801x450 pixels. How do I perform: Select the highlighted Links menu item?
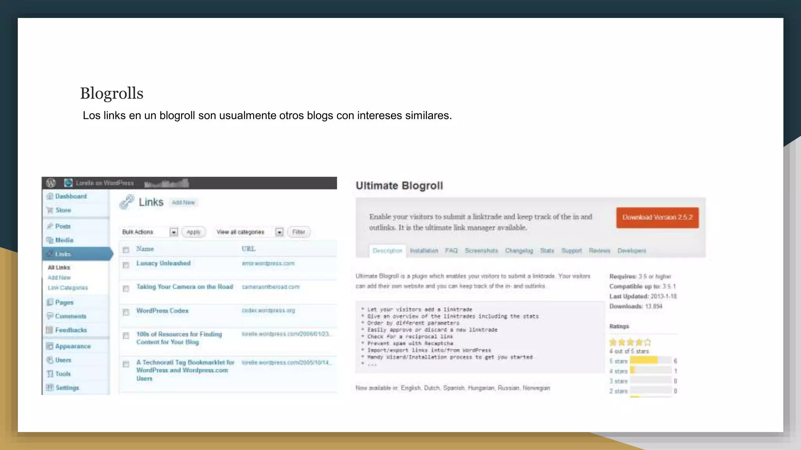[77, 254]
